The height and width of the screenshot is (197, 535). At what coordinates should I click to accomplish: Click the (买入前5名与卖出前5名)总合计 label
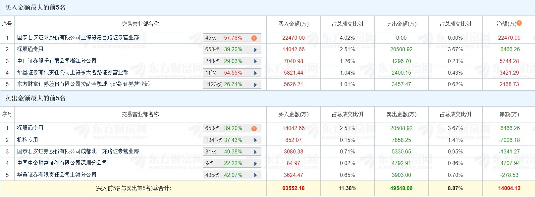pyautogui.click(x=133, y=188)
